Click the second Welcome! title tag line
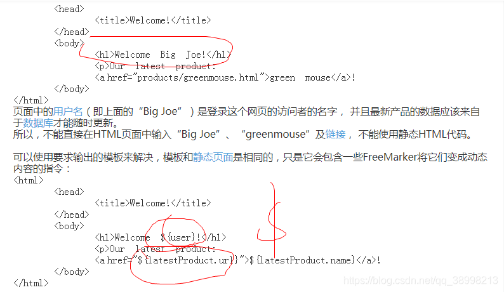 pyautogui.click(x=153, y=203)
